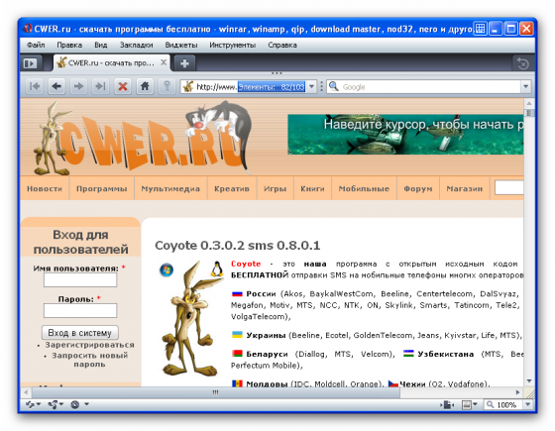Viewport: 555px width, 431px height.
Task: Click the vertical scrollbar down arrow
Action: (529, 381)
